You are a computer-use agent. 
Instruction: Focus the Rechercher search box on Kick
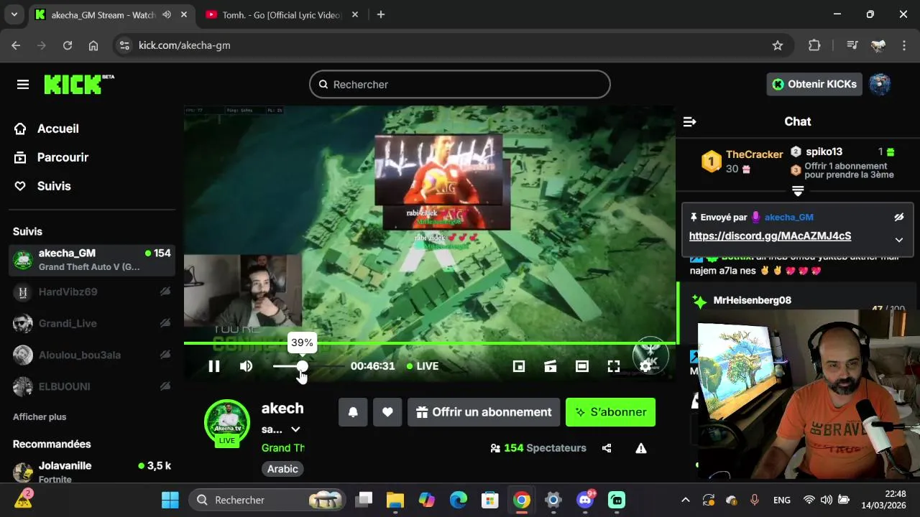(460, 84)
